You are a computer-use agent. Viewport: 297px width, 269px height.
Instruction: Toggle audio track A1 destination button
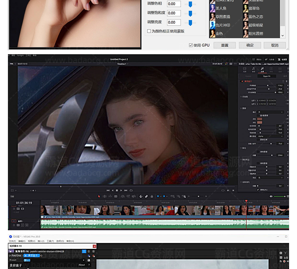tap(14, 221)
